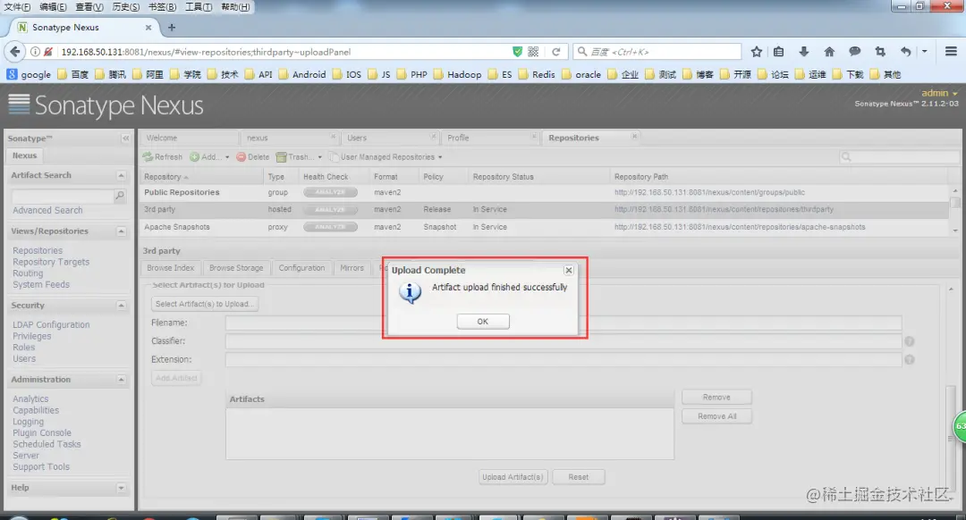Click the undo arrow toolbar icon
Viewport: 966px width, 520px height.
905,52
